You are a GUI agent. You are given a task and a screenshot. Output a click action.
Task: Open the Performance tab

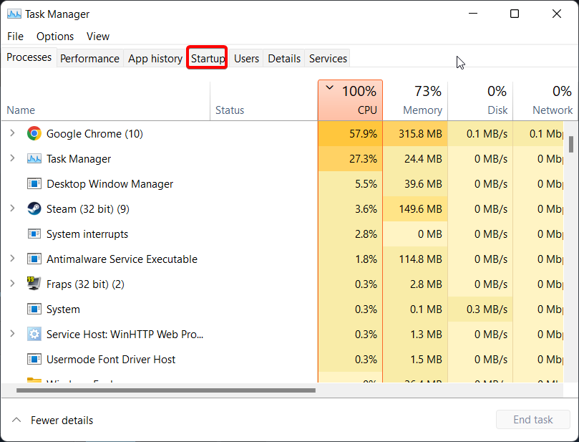coord(89,59)
